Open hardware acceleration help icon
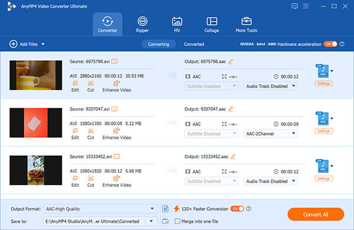The height and width of the screenshot is (230, 354). (x=342, y=44)
